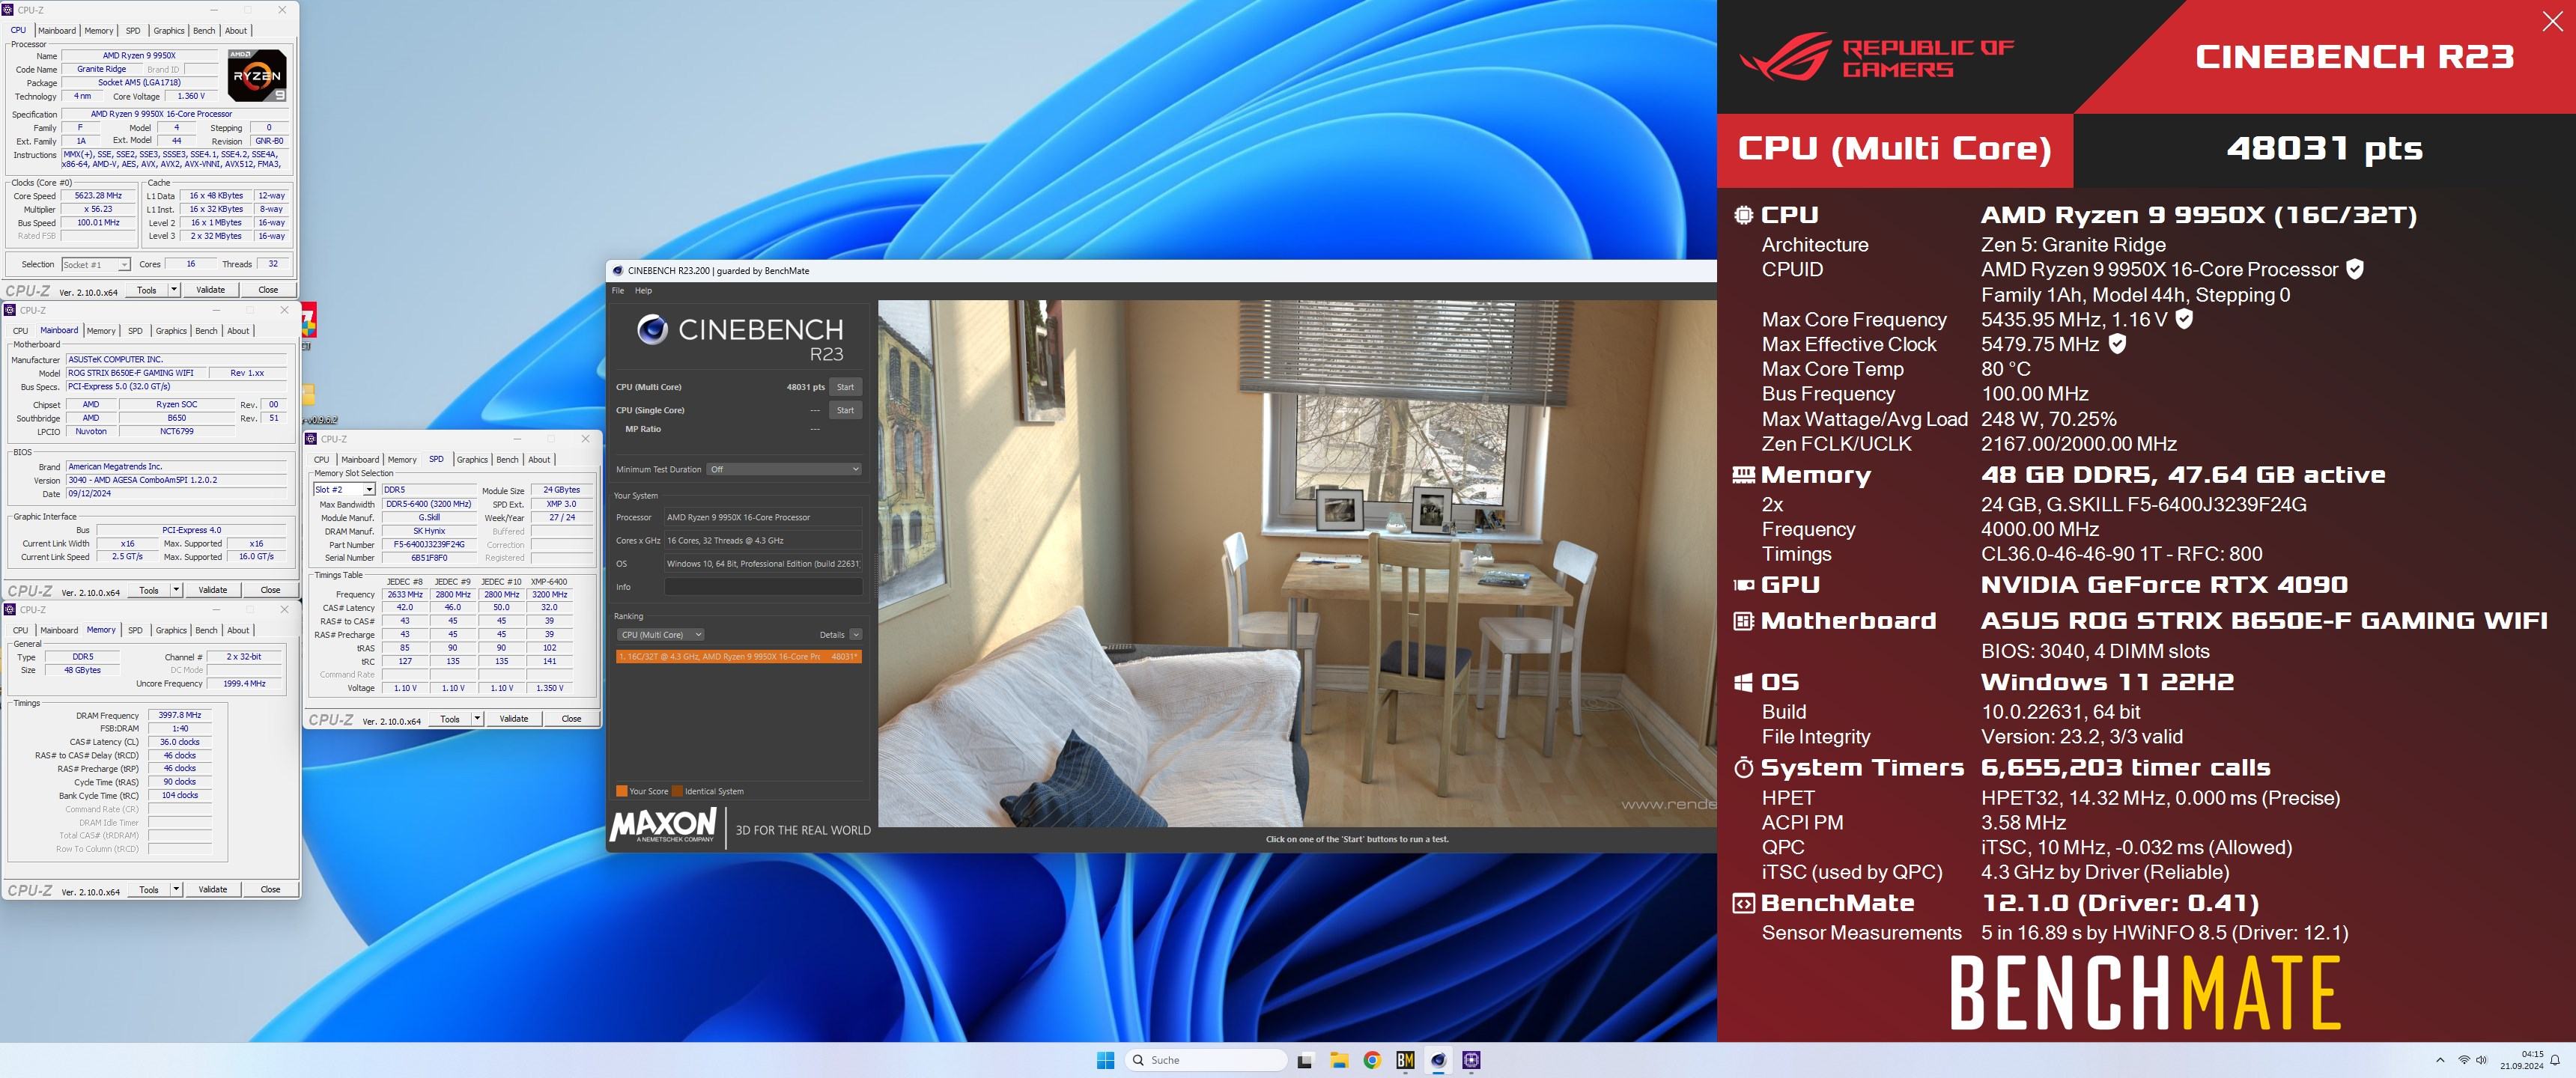
Task: Expand Tools arrow in top CPU-Z window
Action: pos(173,289)
